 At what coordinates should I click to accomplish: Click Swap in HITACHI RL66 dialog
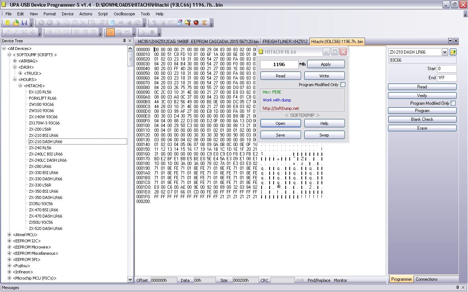(324, 135)
